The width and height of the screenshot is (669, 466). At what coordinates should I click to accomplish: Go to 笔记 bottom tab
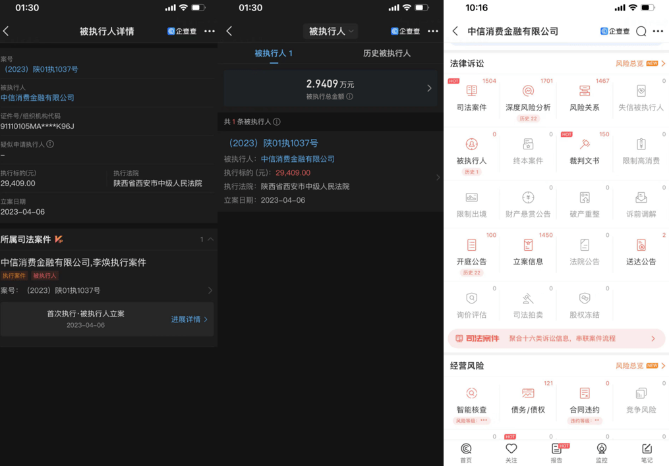coord(647,453)
